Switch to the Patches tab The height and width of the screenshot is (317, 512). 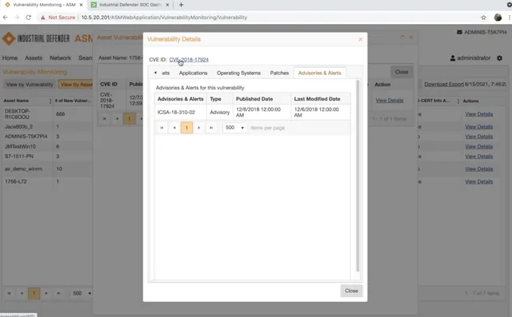pos(279,73)
